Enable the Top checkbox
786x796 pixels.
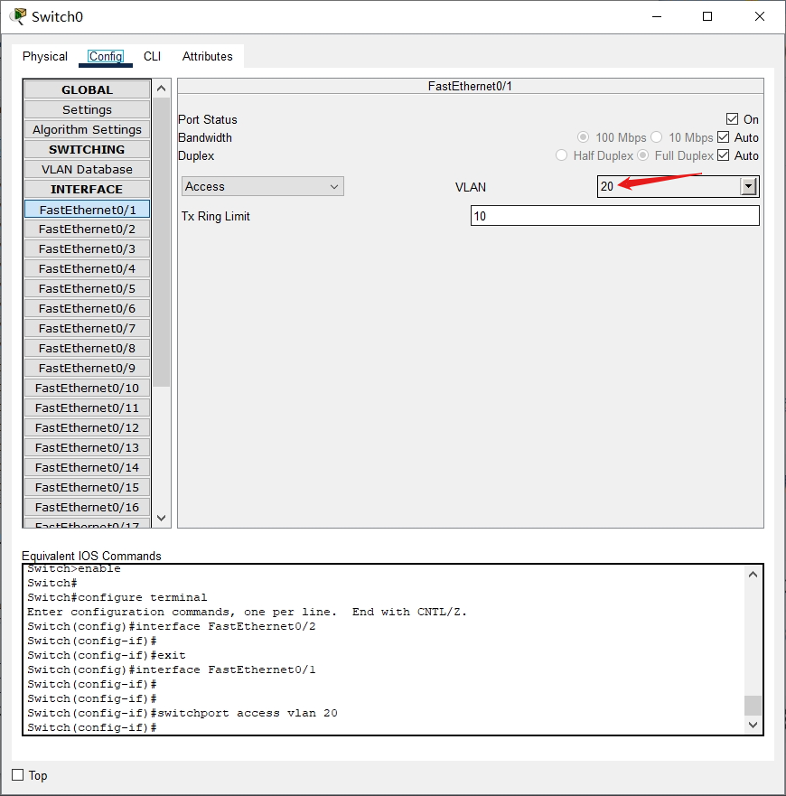pyautogui.click(x=18, y=774)
